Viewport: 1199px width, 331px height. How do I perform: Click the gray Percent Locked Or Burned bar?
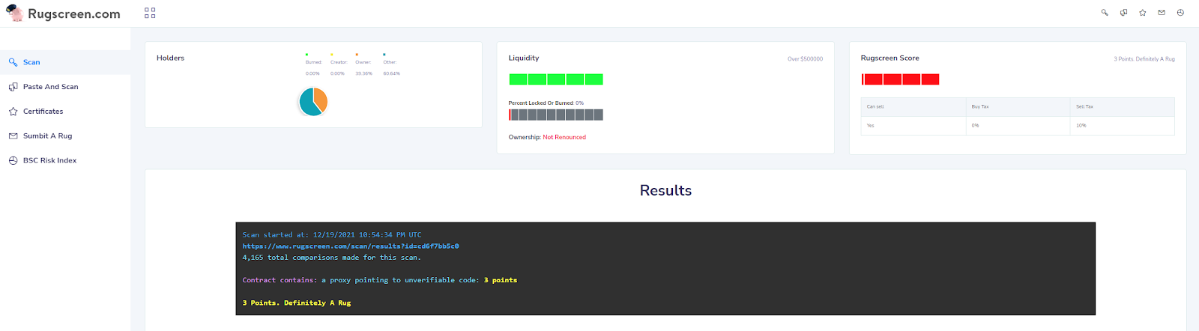tap(556, 115)
